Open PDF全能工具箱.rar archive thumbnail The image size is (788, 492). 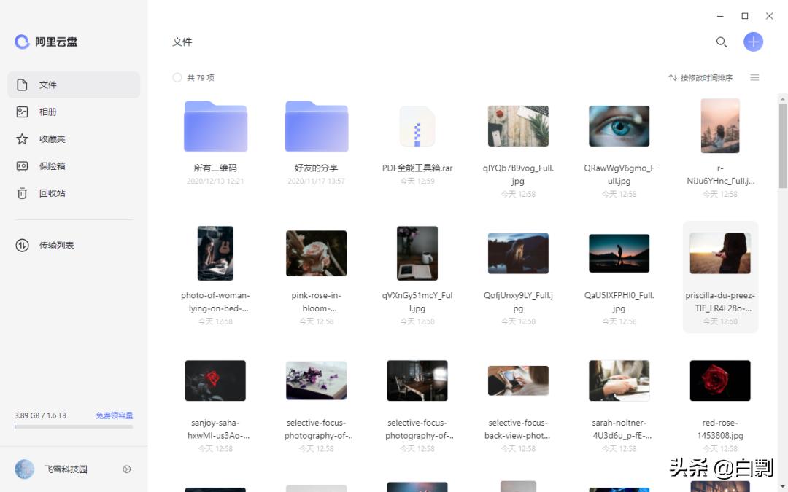[x=417, y=126]
